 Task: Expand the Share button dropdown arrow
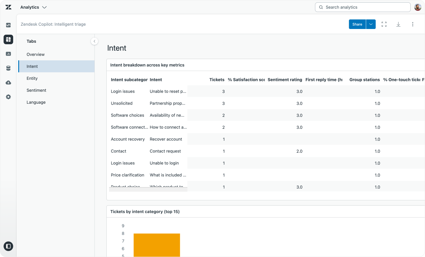pyautogui.click(x=371, y=24)
